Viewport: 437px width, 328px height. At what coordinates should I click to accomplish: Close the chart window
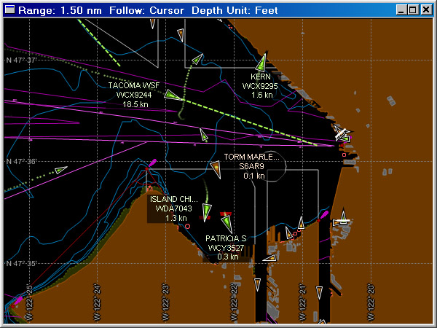[x=426, y=10]
